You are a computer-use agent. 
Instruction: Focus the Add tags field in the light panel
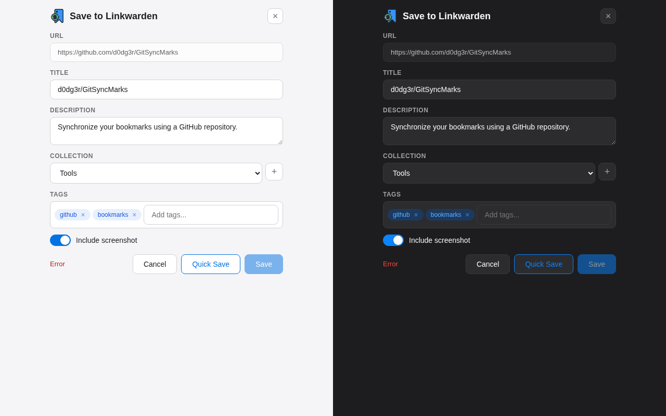(x=211, y=215)
